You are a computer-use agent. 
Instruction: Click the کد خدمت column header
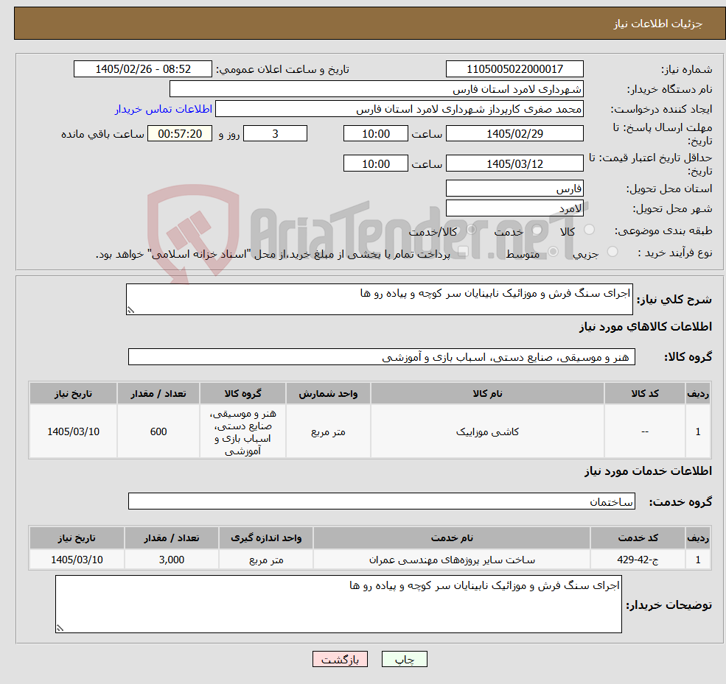[x=638, y=538]
